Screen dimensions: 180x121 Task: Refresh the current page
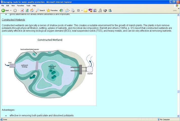point(27,10)
